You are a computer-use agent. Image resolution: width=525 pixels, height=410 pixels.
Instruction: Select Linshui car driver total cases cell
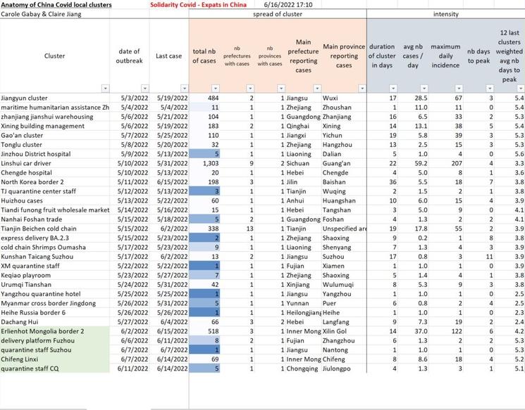click(205, 163)
